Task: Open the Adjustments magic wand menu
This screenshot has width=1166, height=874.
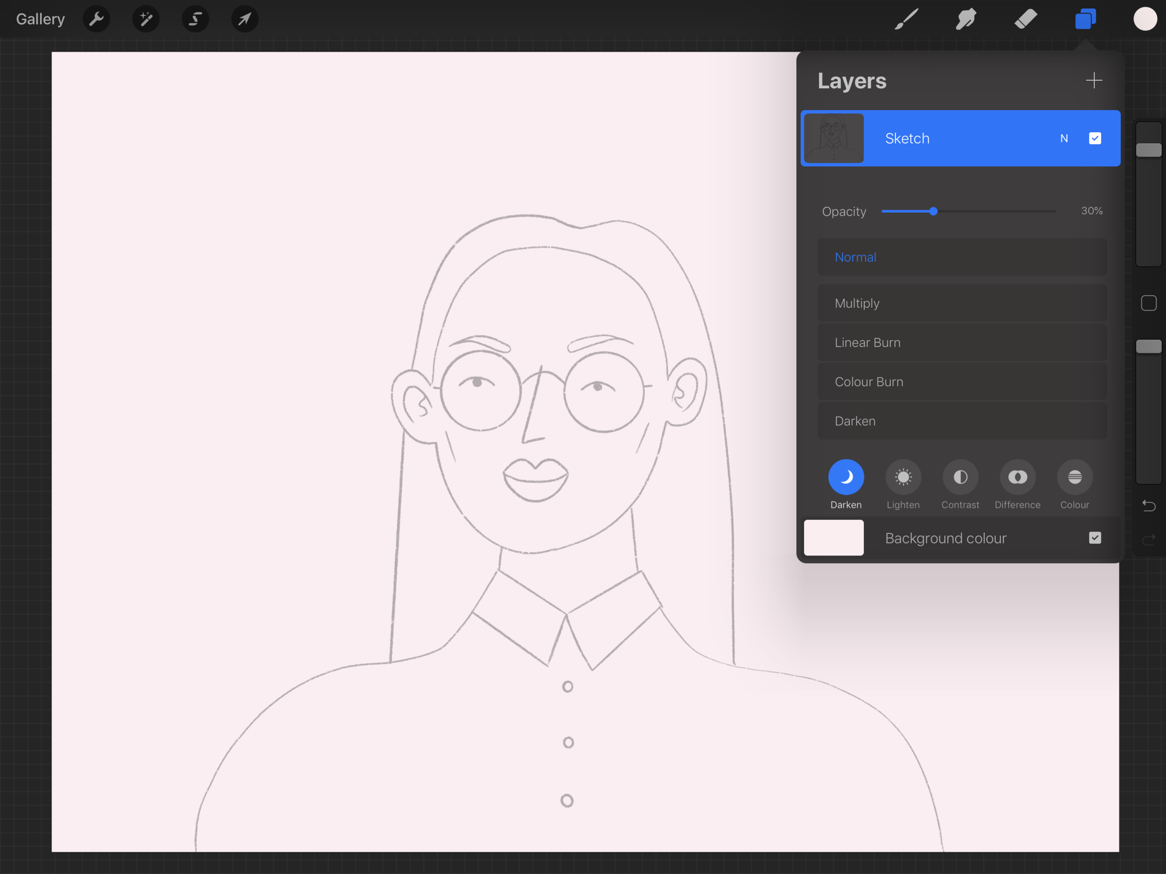Action: pyautogui.click(x=146, y=20)
